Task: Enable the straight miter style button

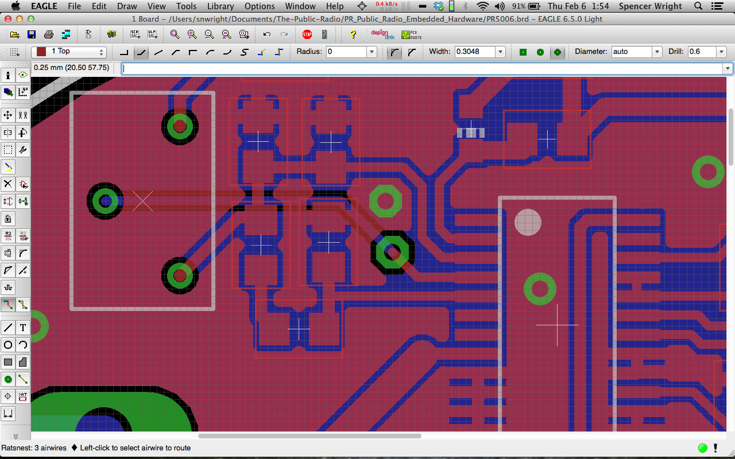Action: (x=412, y=52)
